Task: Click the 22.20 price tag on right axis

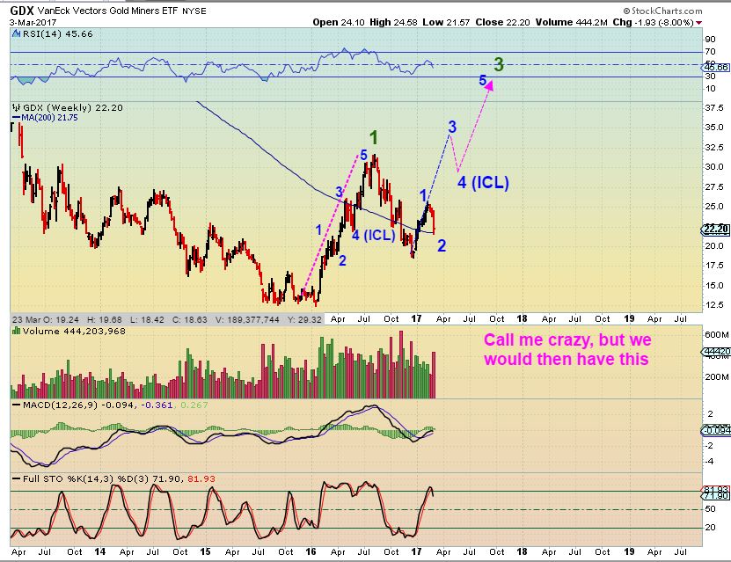Action: (716, 229)
